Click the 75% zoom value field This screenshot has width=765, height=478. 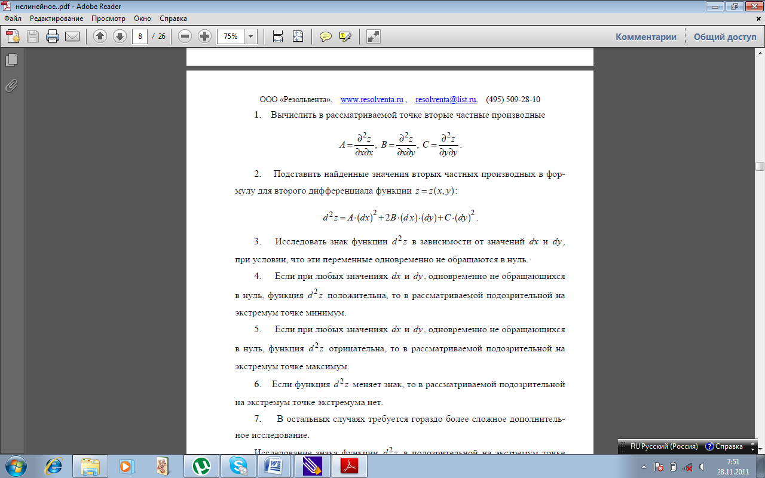coord(231,36)
